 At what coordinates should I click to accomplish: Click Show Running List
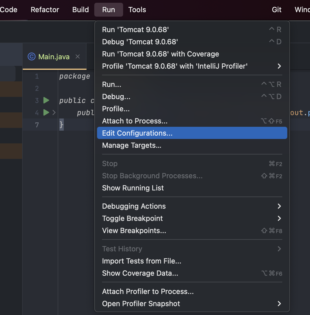(192, 188)
